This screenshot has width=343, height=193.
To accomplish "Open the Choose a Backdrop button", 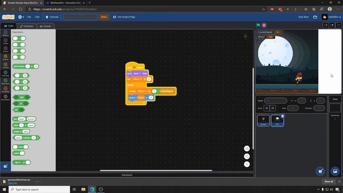I will 335,171.
